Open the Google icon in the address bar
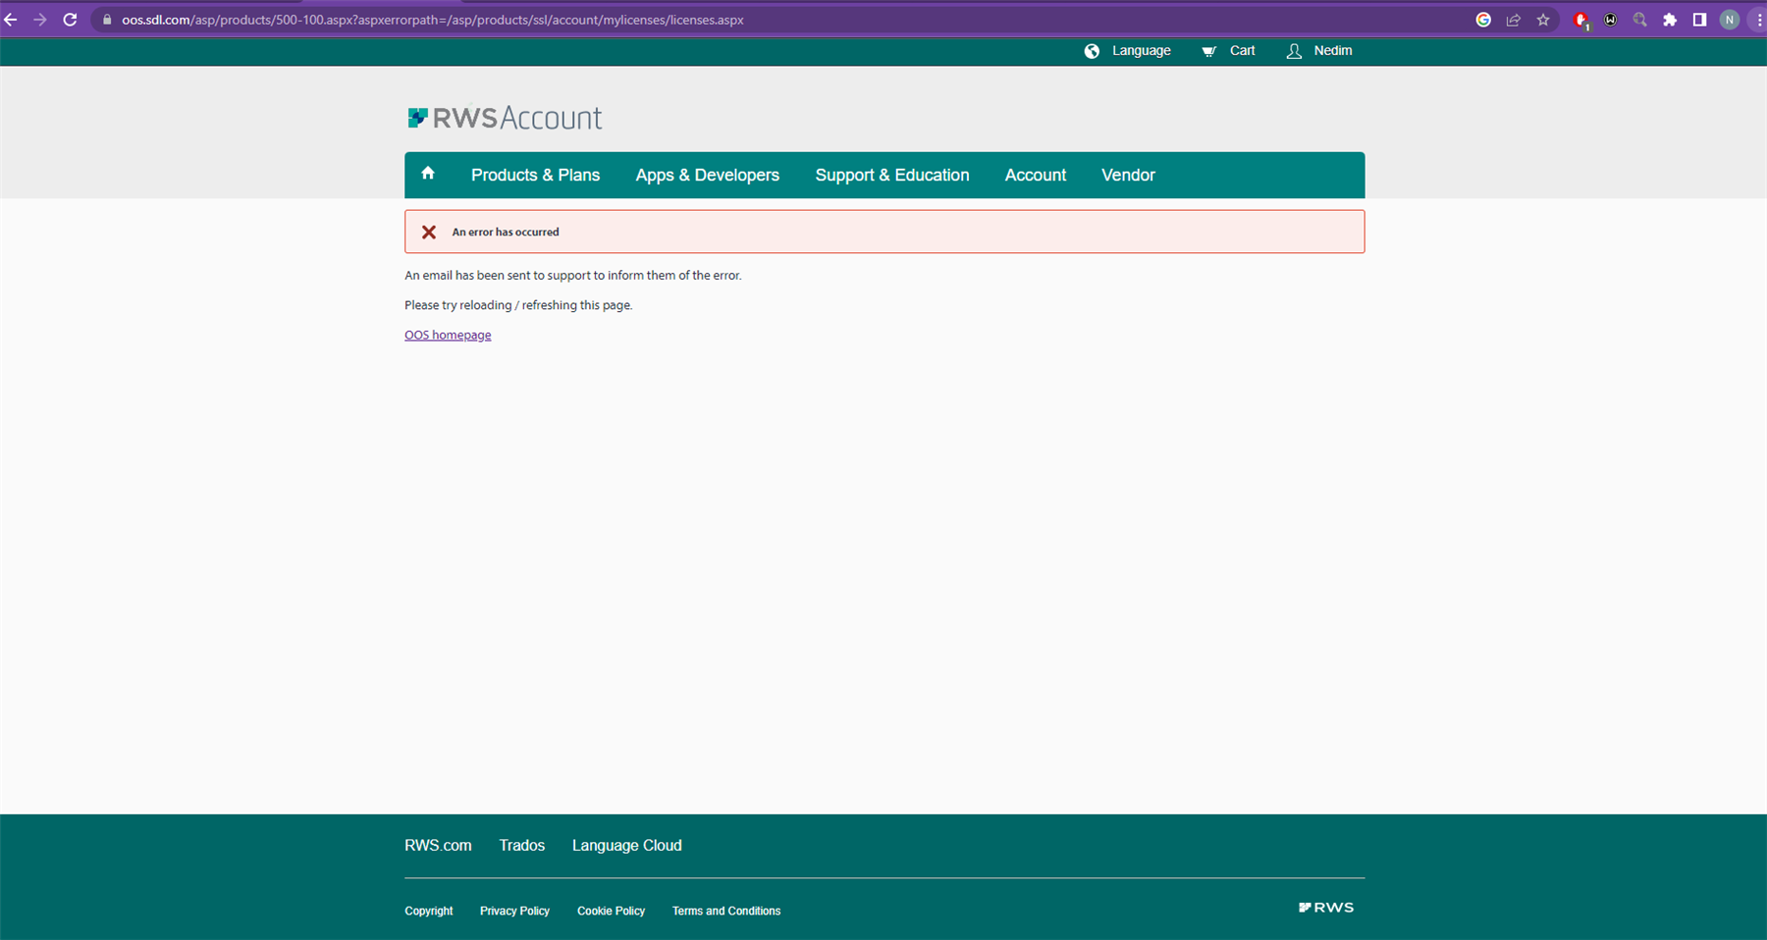Screen dimensions: 1767x940 click(1483, 20)
